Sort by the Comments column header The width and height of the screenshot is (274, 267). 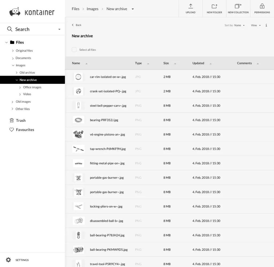(248, 63)
